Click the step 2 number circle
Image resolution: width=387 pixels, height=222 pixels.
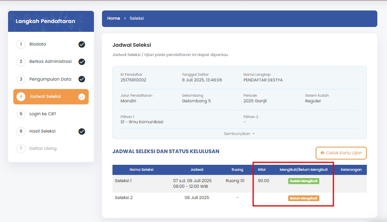(21, 62)
